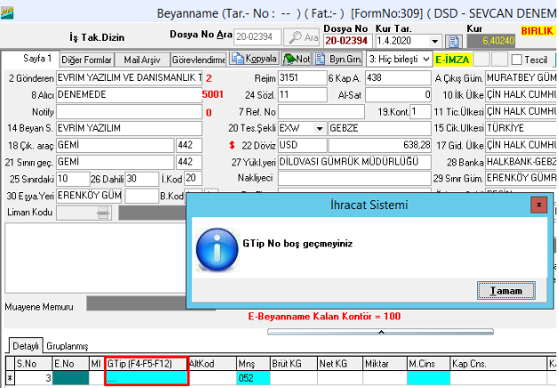559x388 pixels.
Task: Click the Kopyala copy button
Action: (254, 59)
